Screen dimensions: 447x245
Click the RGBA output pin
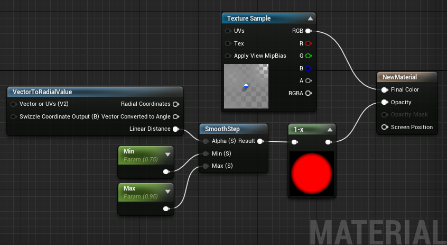[309, 93]
